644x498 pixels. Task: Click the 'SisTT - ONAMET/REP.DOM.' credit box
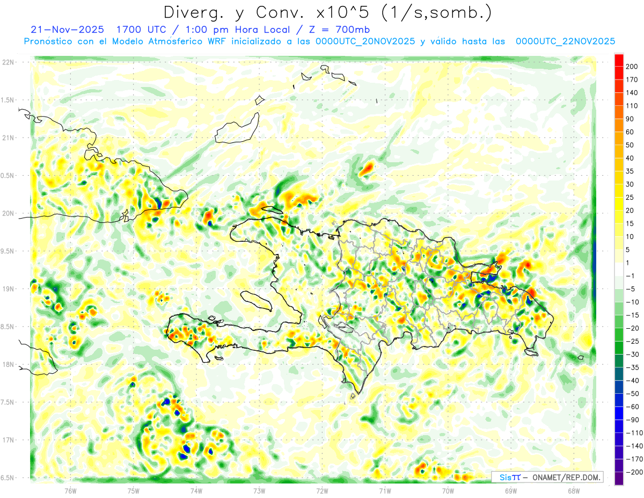pos(547,477)
